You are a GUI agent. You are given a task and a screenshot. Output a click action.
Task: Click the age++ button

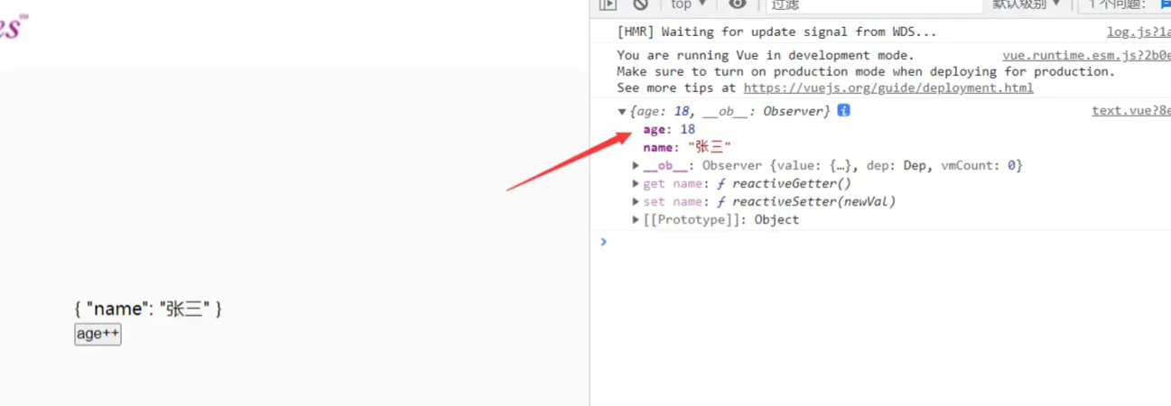[x=98, y=334]
